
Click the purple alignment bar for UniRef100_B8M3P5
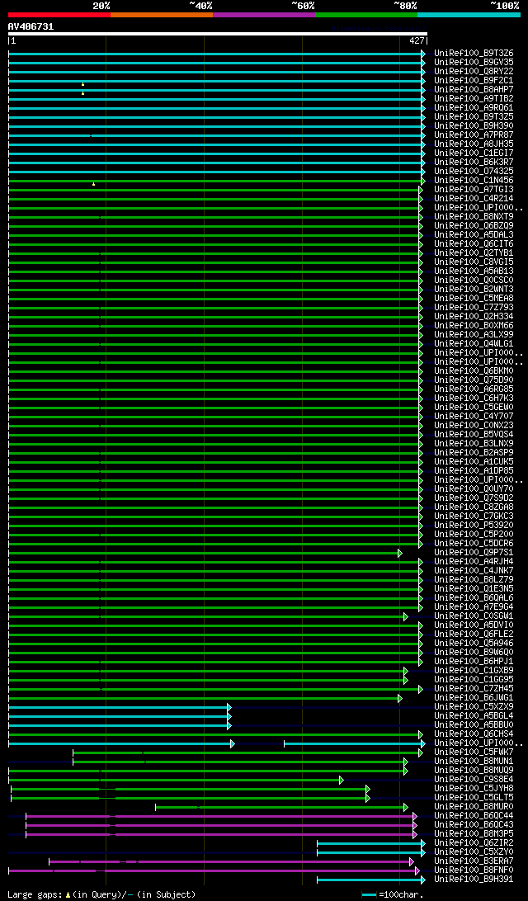220,834
